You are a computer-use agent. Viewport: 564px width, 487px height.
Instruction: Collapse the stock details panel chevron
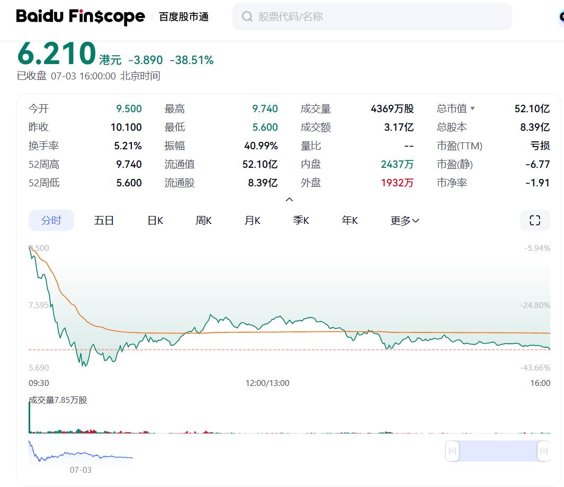pos(289,200)
